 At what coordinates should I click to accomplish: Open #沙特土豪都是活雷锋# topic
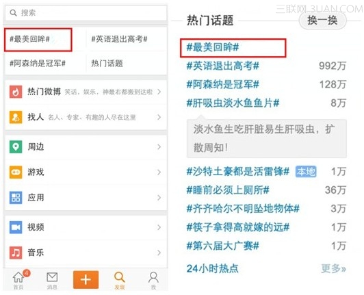coord(238,172)
